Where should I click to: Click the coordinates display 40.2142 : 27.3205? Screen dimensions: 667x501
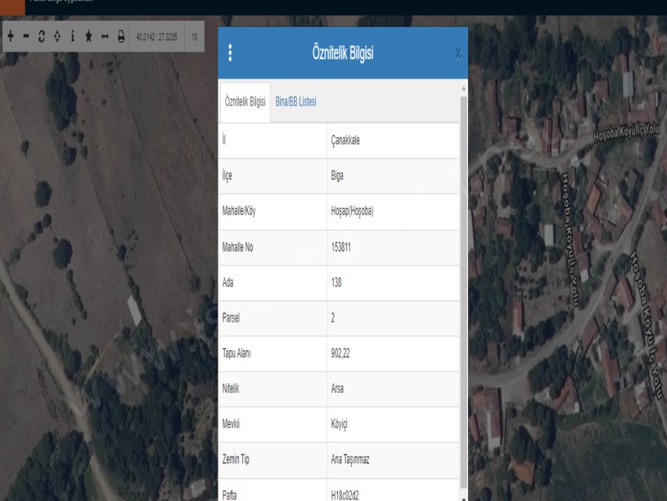159,38
